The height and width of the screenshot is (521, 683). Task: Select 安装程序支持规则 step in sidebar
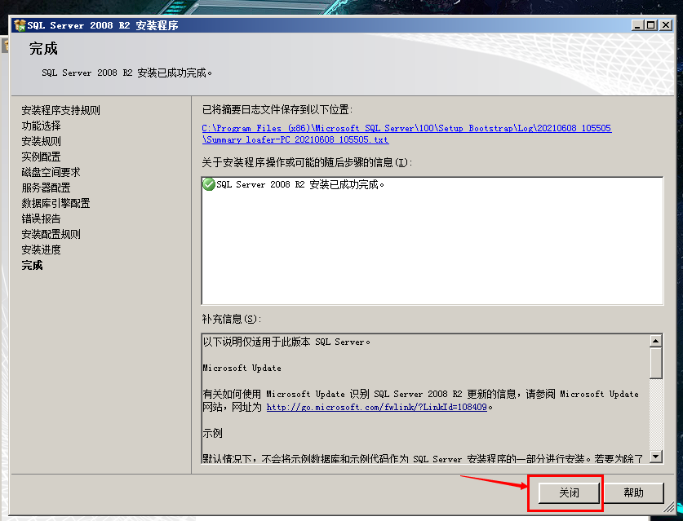pos(60,110)
